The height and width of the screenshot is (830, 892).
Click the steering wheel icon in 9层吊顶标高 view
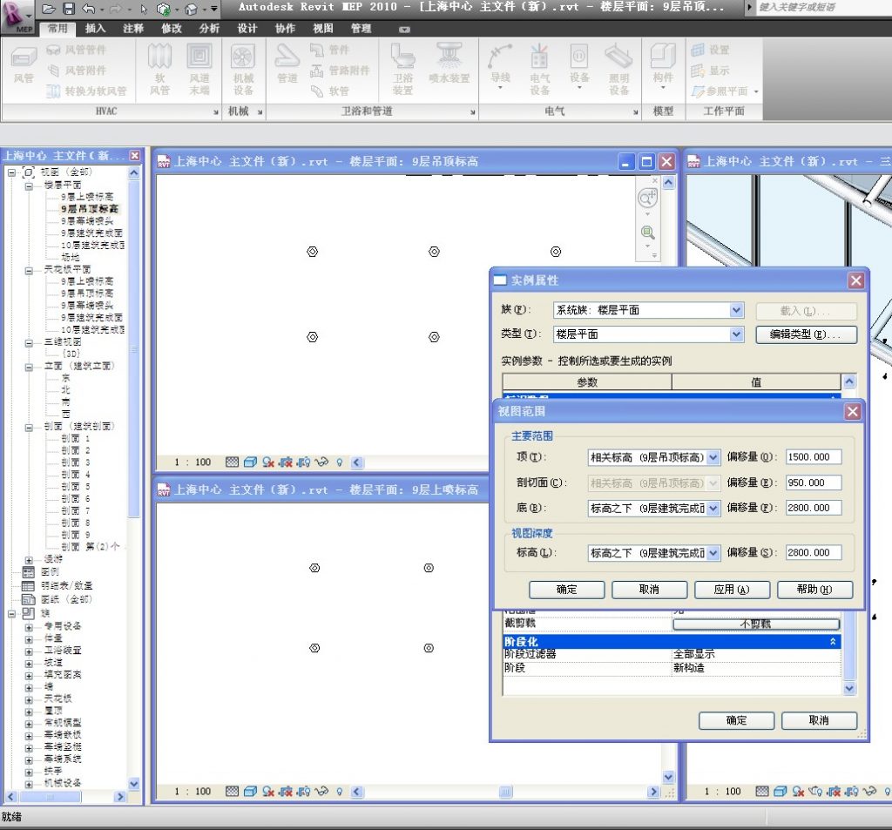(x=647, y=199)
